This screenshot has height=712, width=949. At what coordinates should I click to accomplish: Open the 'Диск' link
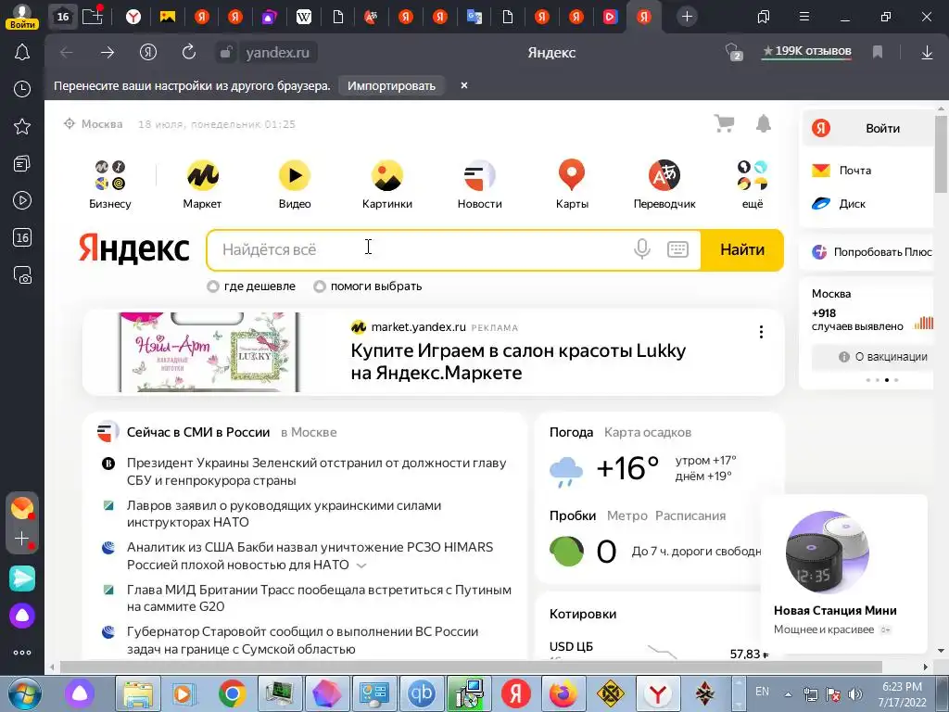(853, 203)
